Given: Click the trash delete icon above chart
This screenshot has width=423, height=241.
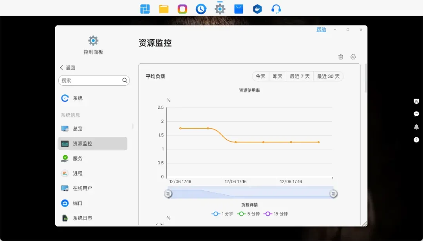Looking at the screenshot, I should 341,57.
